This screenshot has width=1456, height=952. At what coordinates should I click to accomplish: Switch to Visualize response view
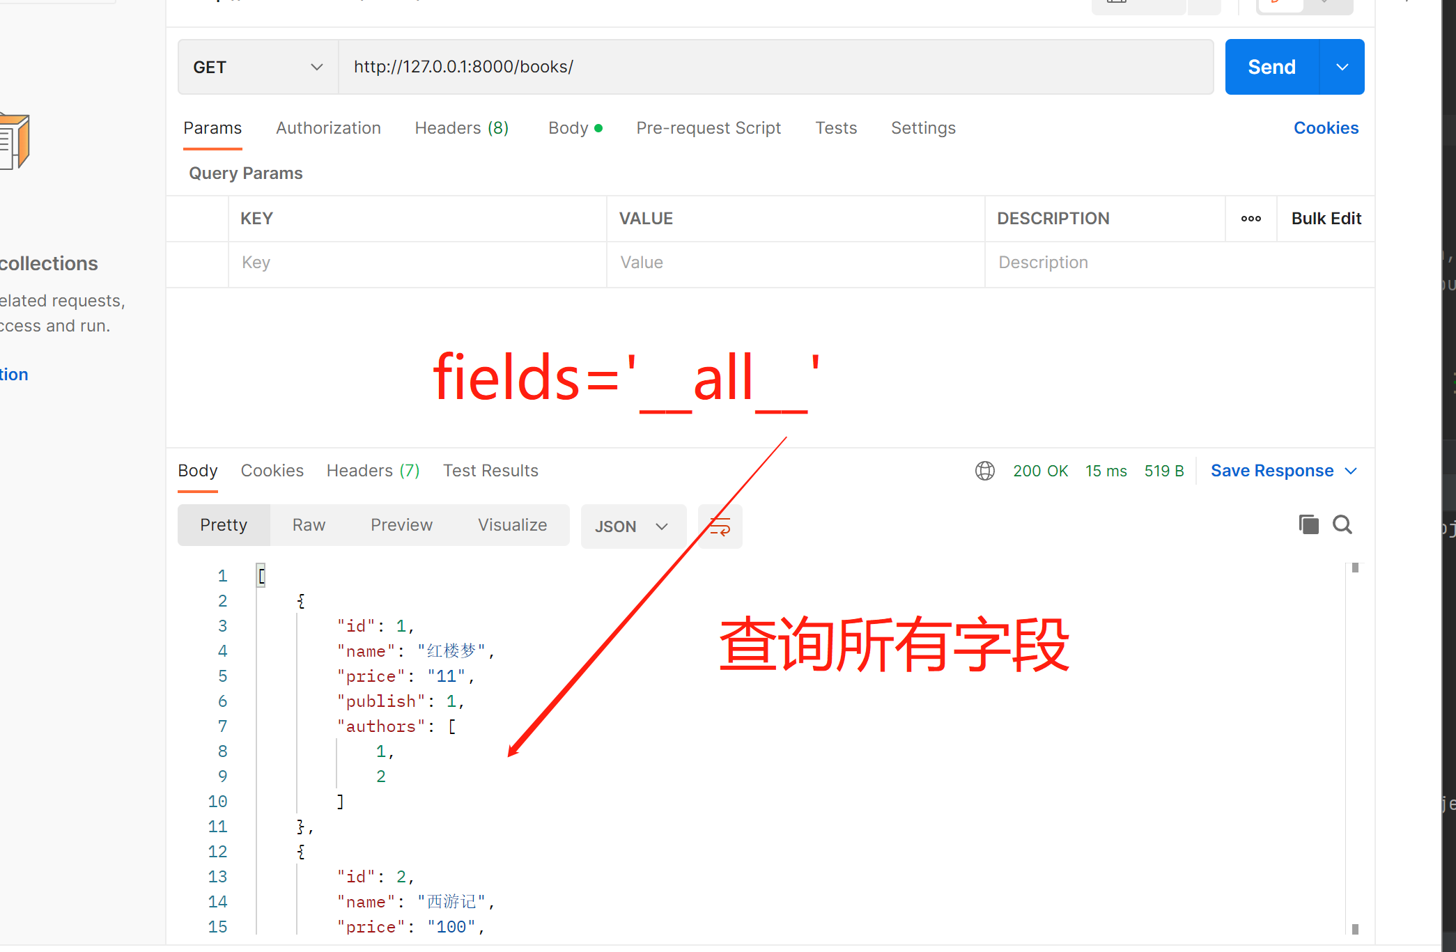tap(512, 525)
